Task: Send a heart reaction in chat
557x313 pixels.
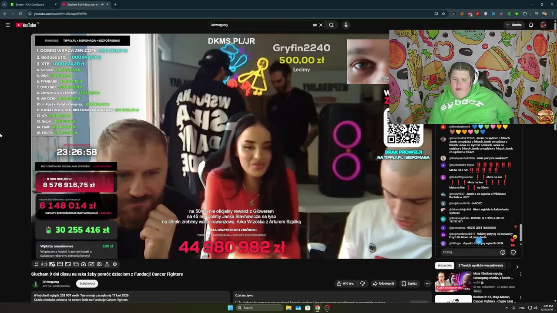Action: pyautogui.click(x=513, y=252)
